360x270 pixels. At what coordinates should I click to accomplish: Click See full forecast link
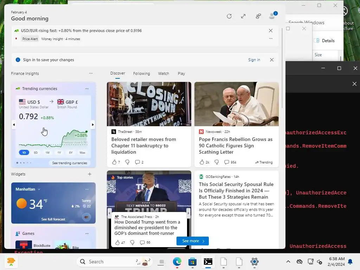53,219
